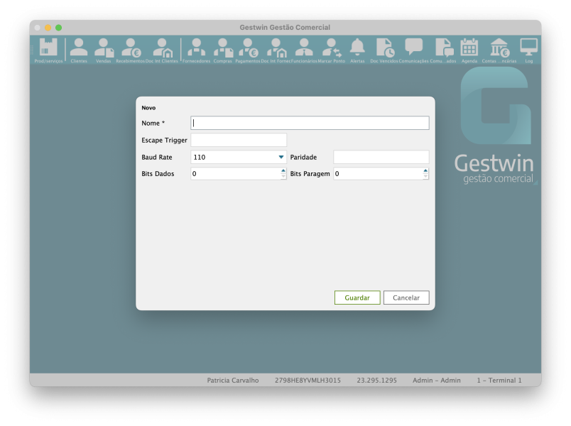Open Recebimentos from the toolbar
Viewport: 571px width, 426px height.
tap(131, 50)
